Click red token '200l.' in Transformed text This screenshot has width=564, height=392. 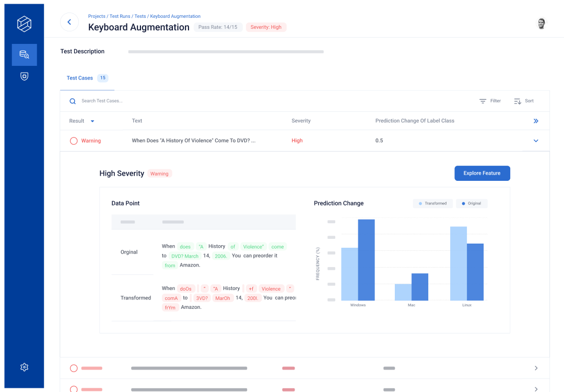pos(253,298)
